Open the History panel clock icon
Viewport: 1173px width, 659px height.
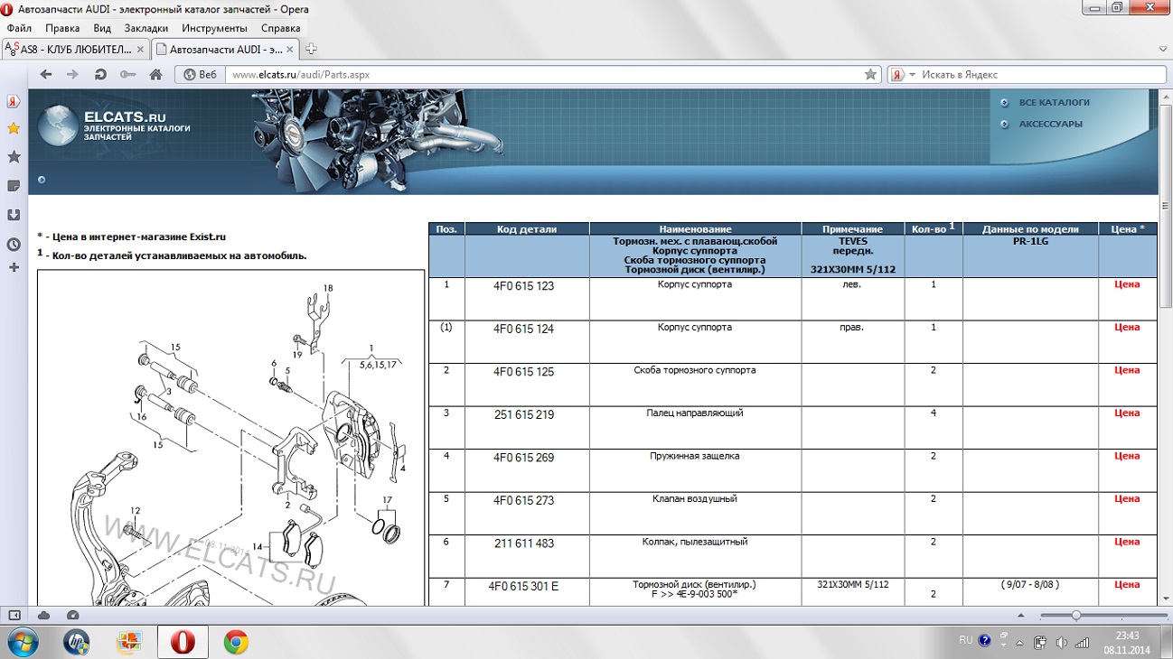tap(14, 244)
